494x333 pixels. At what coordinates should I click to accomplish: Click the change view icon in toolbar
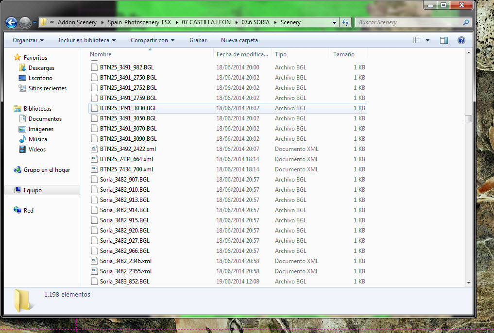417,40
